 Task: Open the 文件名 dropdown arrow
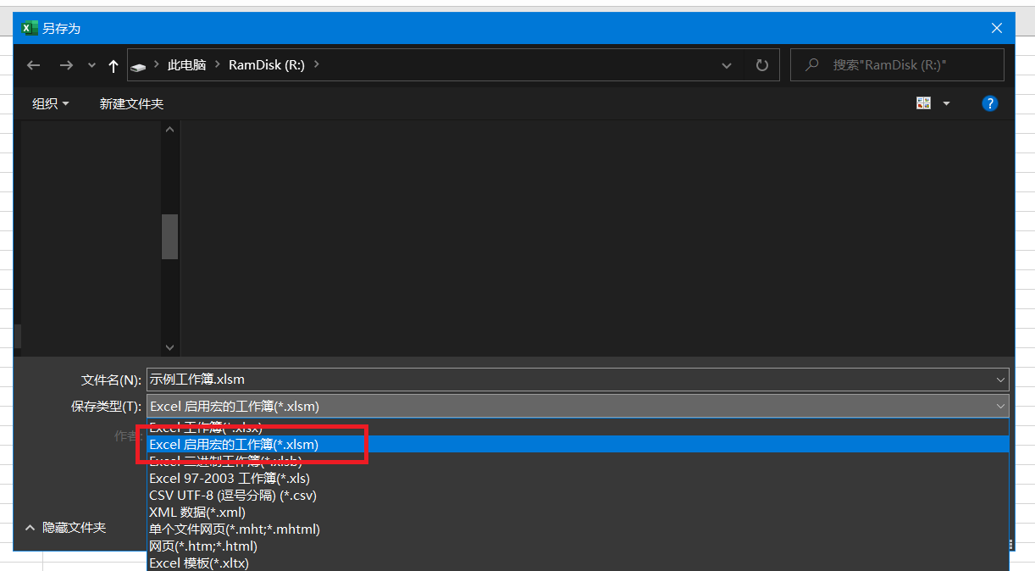click(x=1000, y=380)
